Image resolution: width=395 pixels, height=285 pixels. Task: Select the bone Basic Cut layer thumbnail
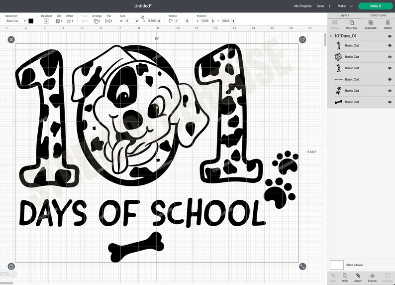coord(338,102)
